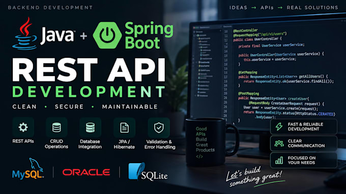Click the green DEVELOPMENT headline
Image resolution: width=346 pixels, height=194 pixels.
coord(89,92)
